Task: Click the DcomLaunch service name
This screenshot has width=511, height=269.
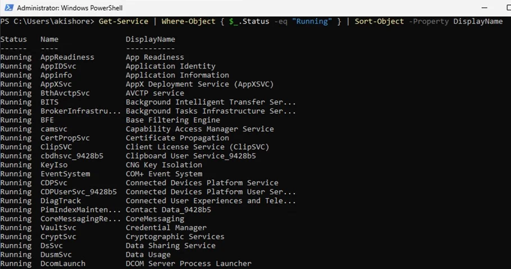Action: 63,263
